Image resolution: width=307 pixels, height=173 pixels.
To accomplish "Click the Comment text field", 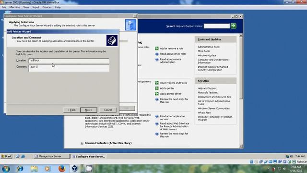I will [69, 68].
